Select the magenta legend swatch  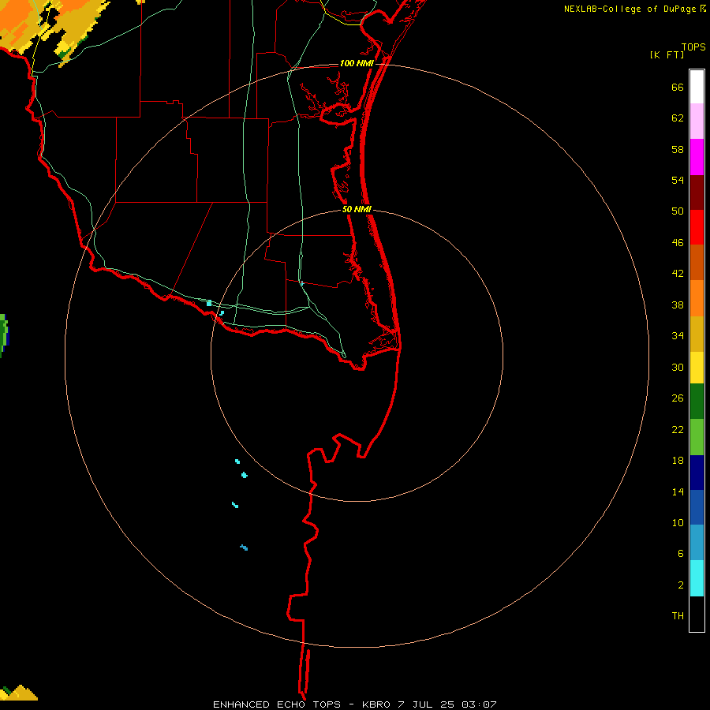(697, 157)
